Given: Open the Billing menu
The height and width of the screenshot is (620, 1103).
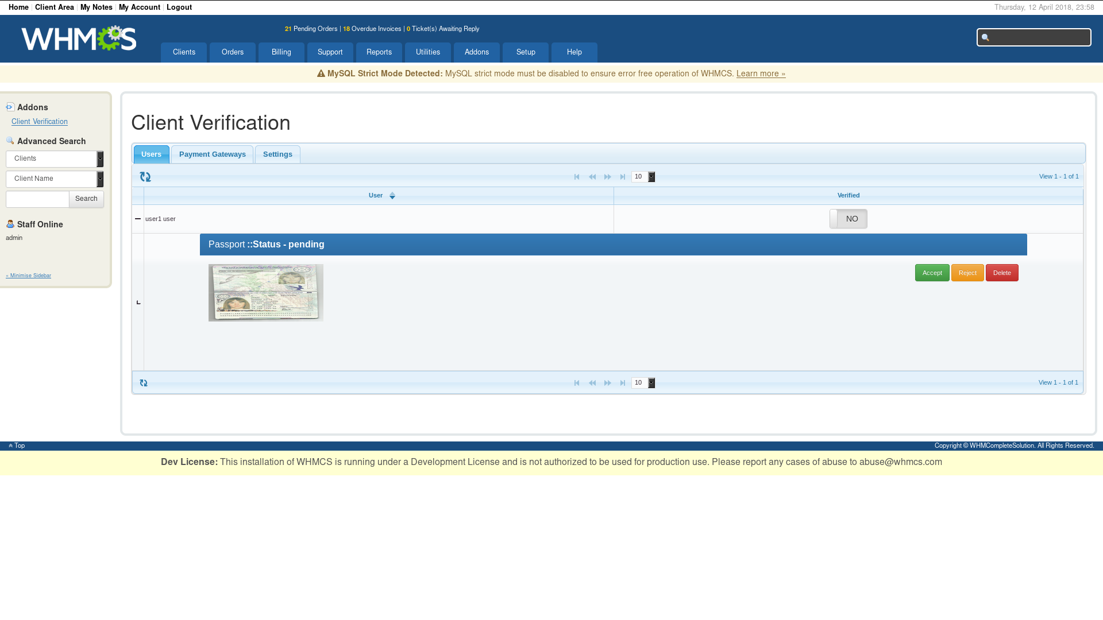Looking at the screenshot, I should click(x=281, y=52).
